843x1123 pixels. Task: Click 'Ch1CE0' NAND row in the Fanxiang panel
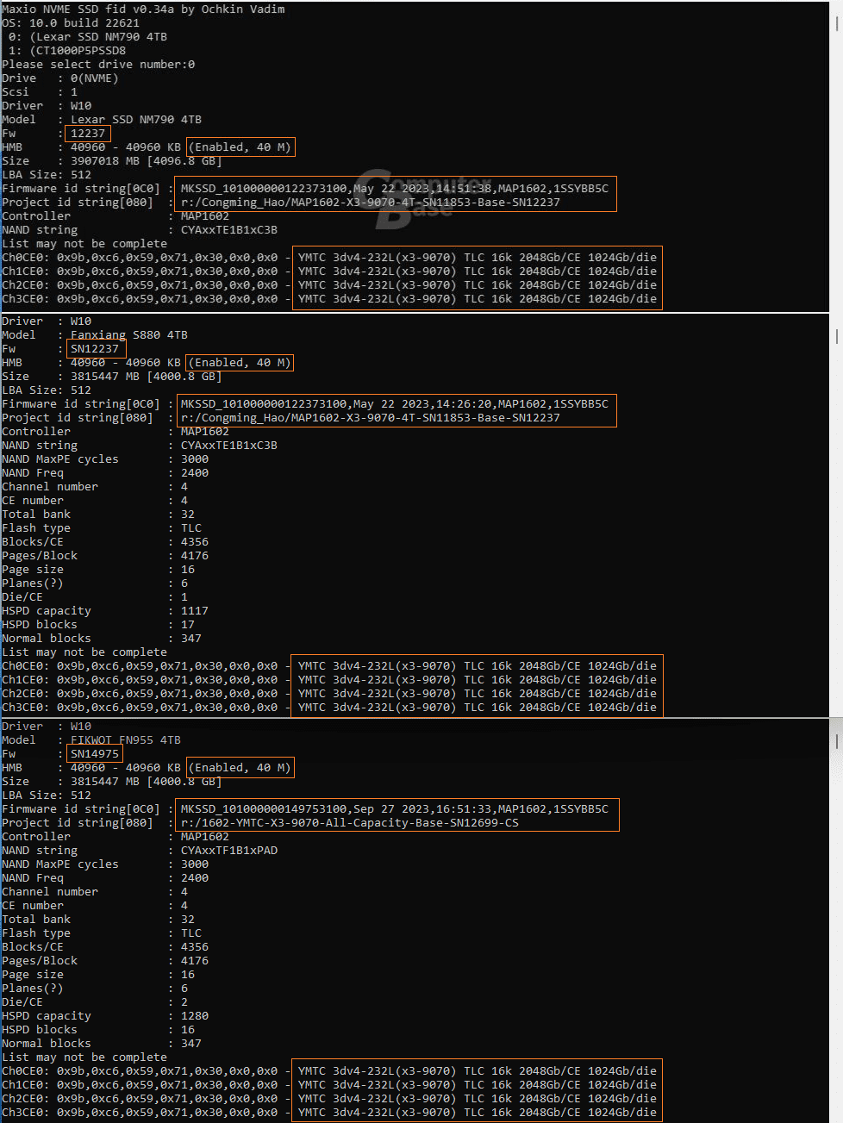click(x=329, y=680)
